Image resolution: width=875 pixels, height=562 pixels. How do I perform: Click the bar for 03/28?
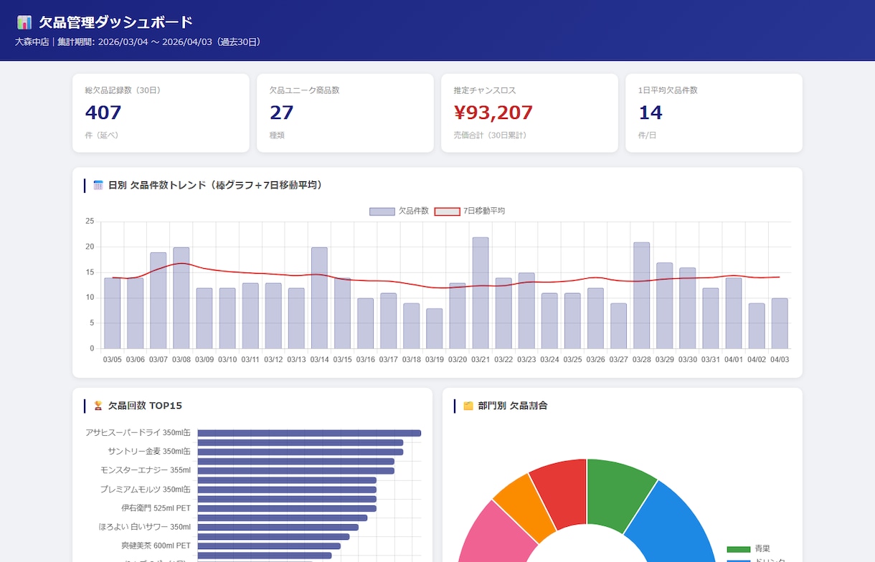[x=641, y=295]
